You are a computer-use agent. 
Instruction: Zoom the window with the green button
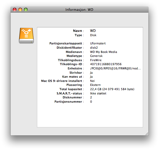pos(26,10)
